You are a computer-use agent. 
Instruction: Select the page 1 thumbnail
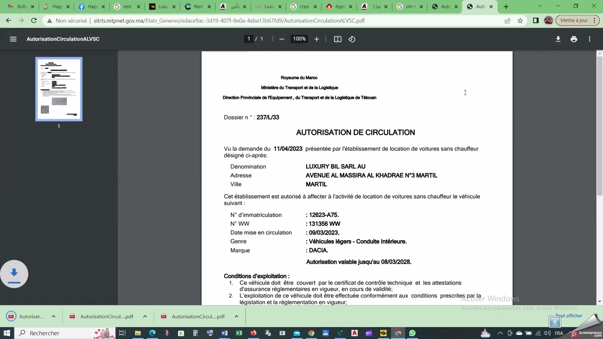[x=59, y=89]
